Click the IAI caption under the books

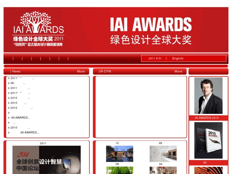tap(205, 163)
